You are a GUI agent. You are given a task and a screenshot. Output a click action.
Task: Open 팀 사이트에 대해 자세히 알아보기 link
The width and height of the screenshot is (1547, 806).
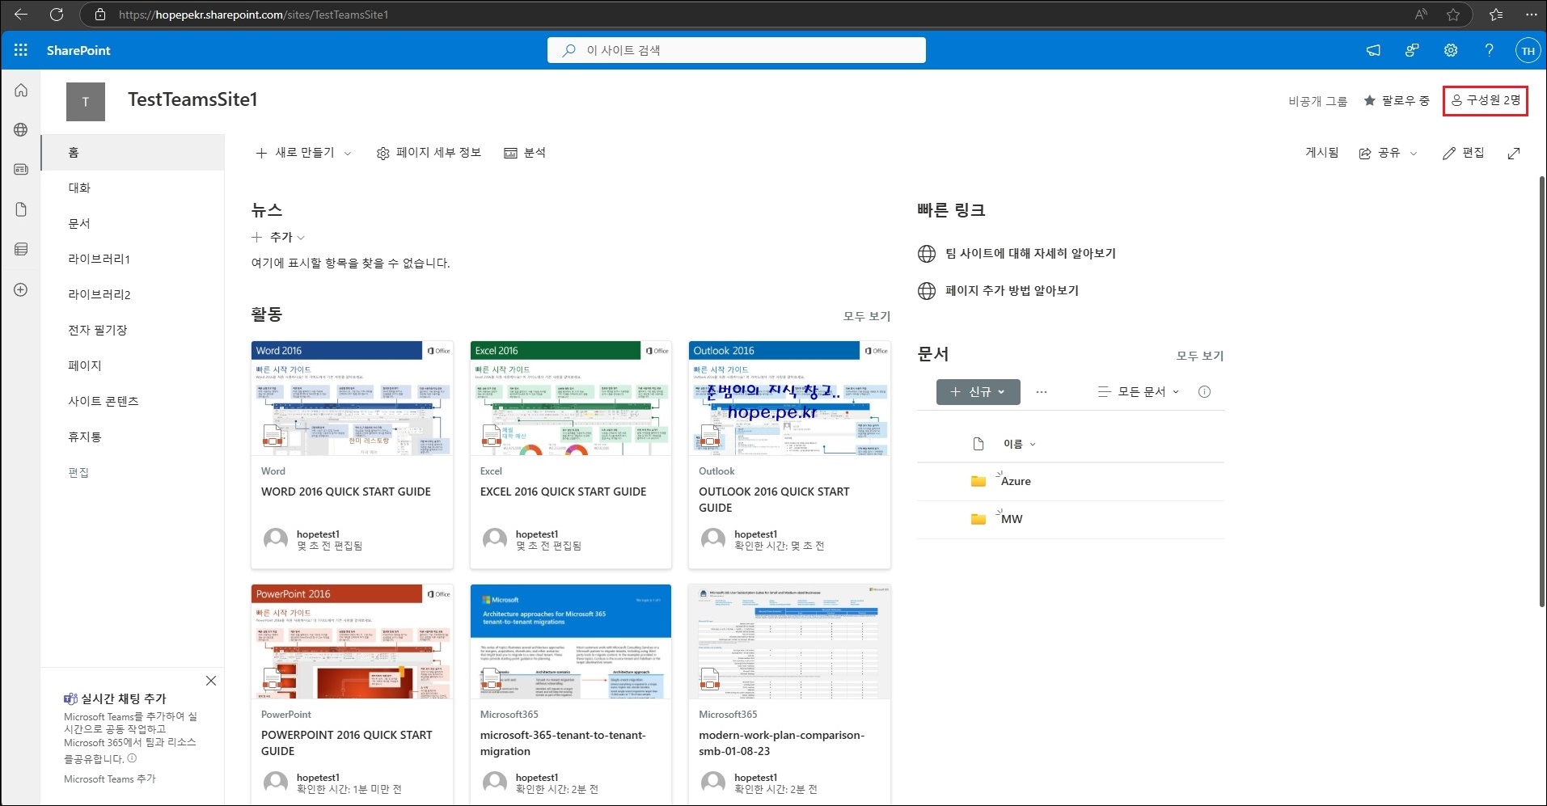(1030, 254)
